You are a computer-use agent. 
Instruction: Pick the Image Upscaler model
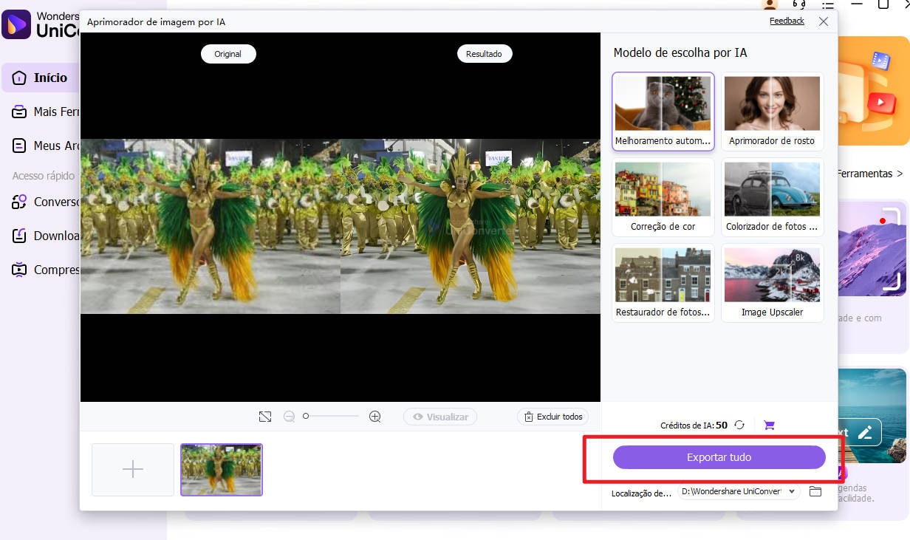click(772, 283)
